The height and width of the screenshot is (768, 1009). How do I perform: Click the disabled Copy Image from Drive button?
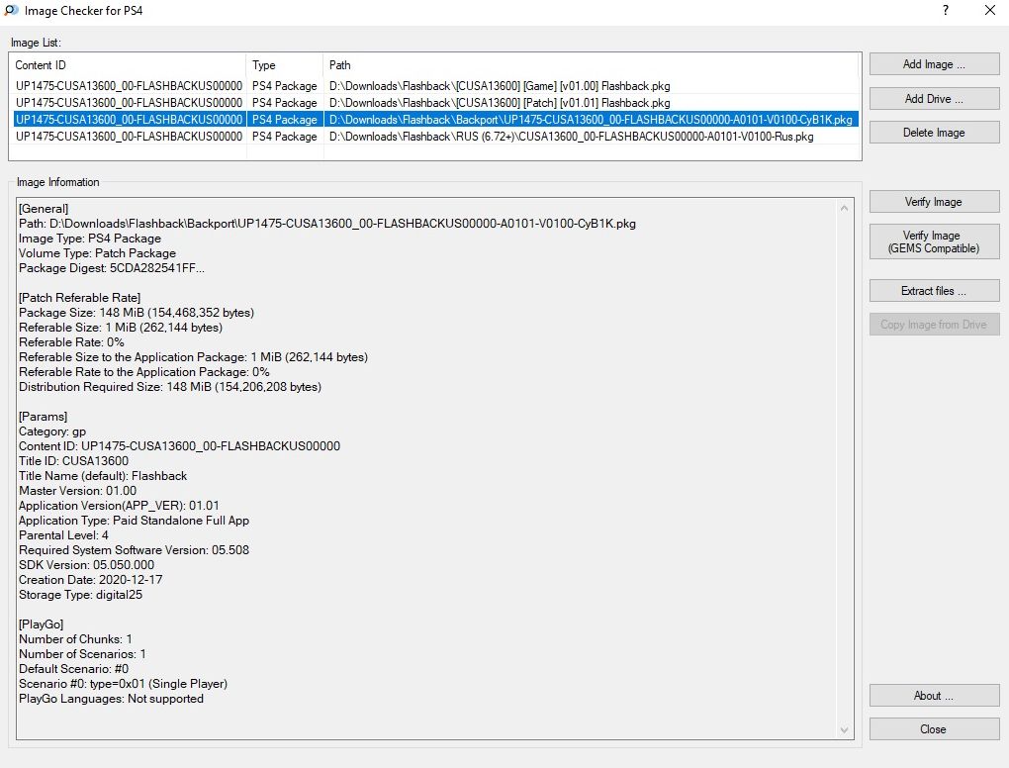[x=935, y=325]
